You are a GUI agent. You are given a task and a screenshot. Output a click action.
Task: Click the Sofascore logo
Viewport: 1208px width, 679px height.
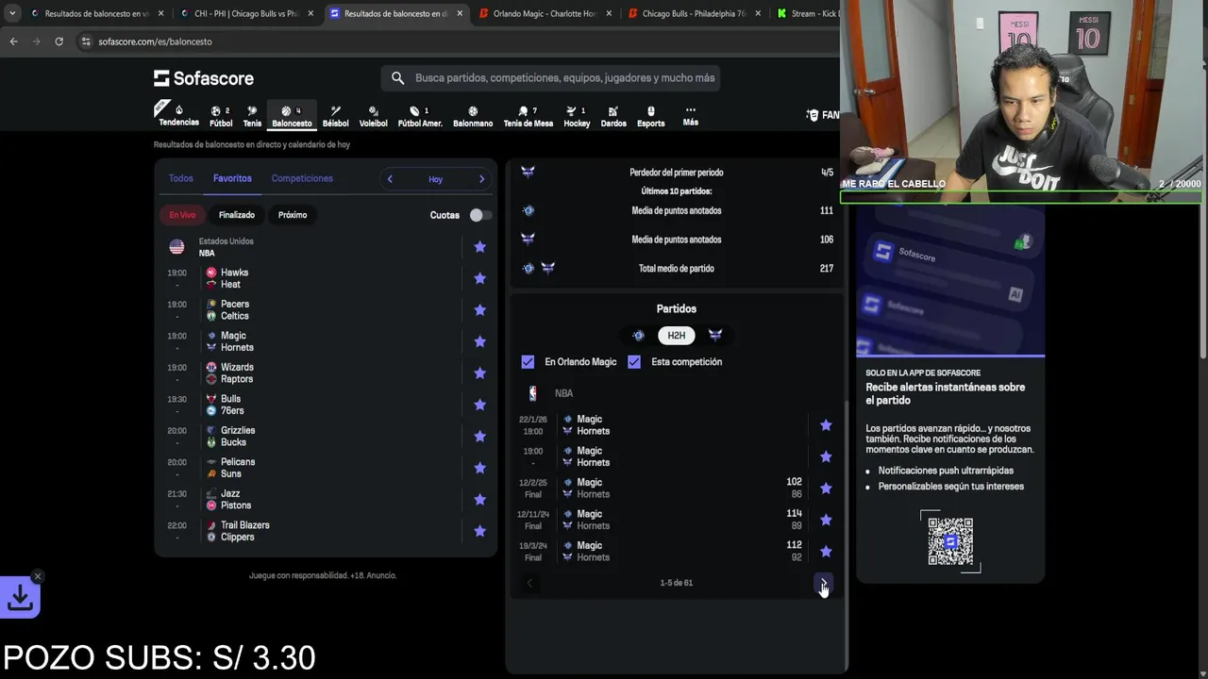(x=204, y=78)
